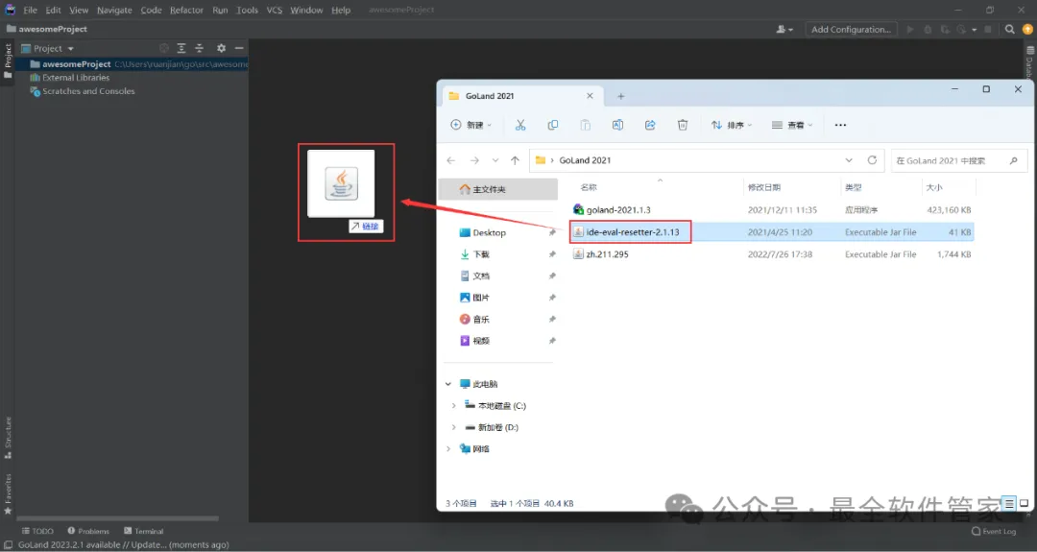The width and height of the screenshot is (1037, 552).
Task: Open the 排序 sort dropdown
Action: click(x=732, y=125)
